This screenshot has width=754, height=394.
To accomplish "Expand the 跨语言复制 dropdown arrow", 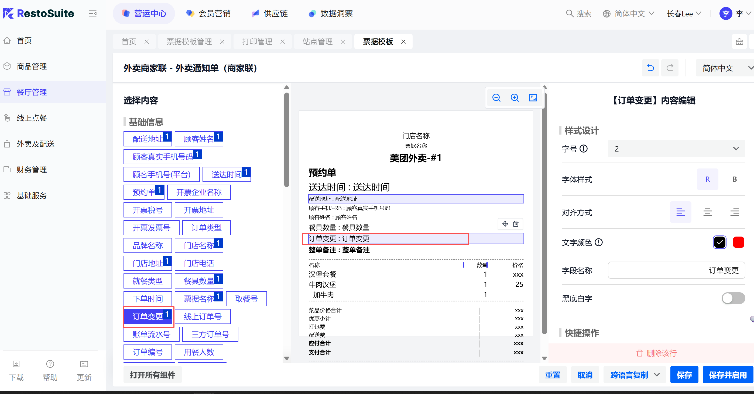I will pyautogui.click(x=657, y=375).
